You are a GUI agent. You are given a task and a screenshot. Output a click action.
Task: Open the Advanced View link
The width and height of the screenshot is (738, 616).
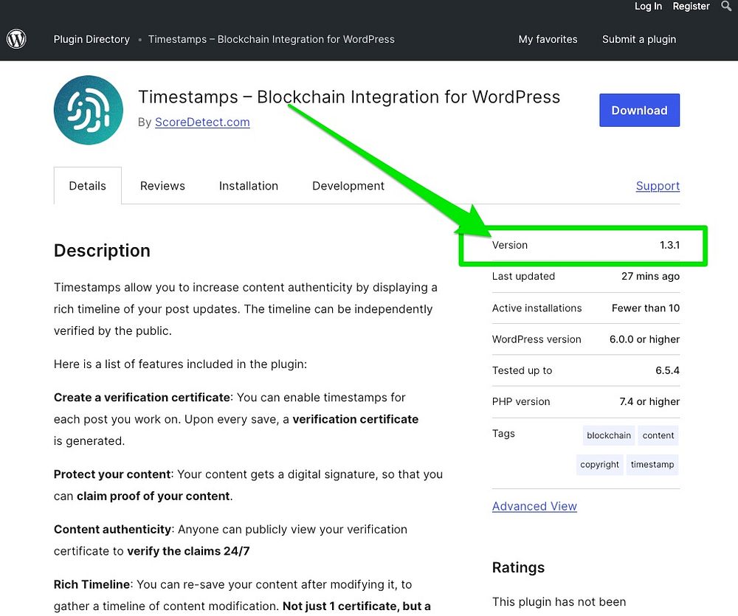[x=534, y=506]
